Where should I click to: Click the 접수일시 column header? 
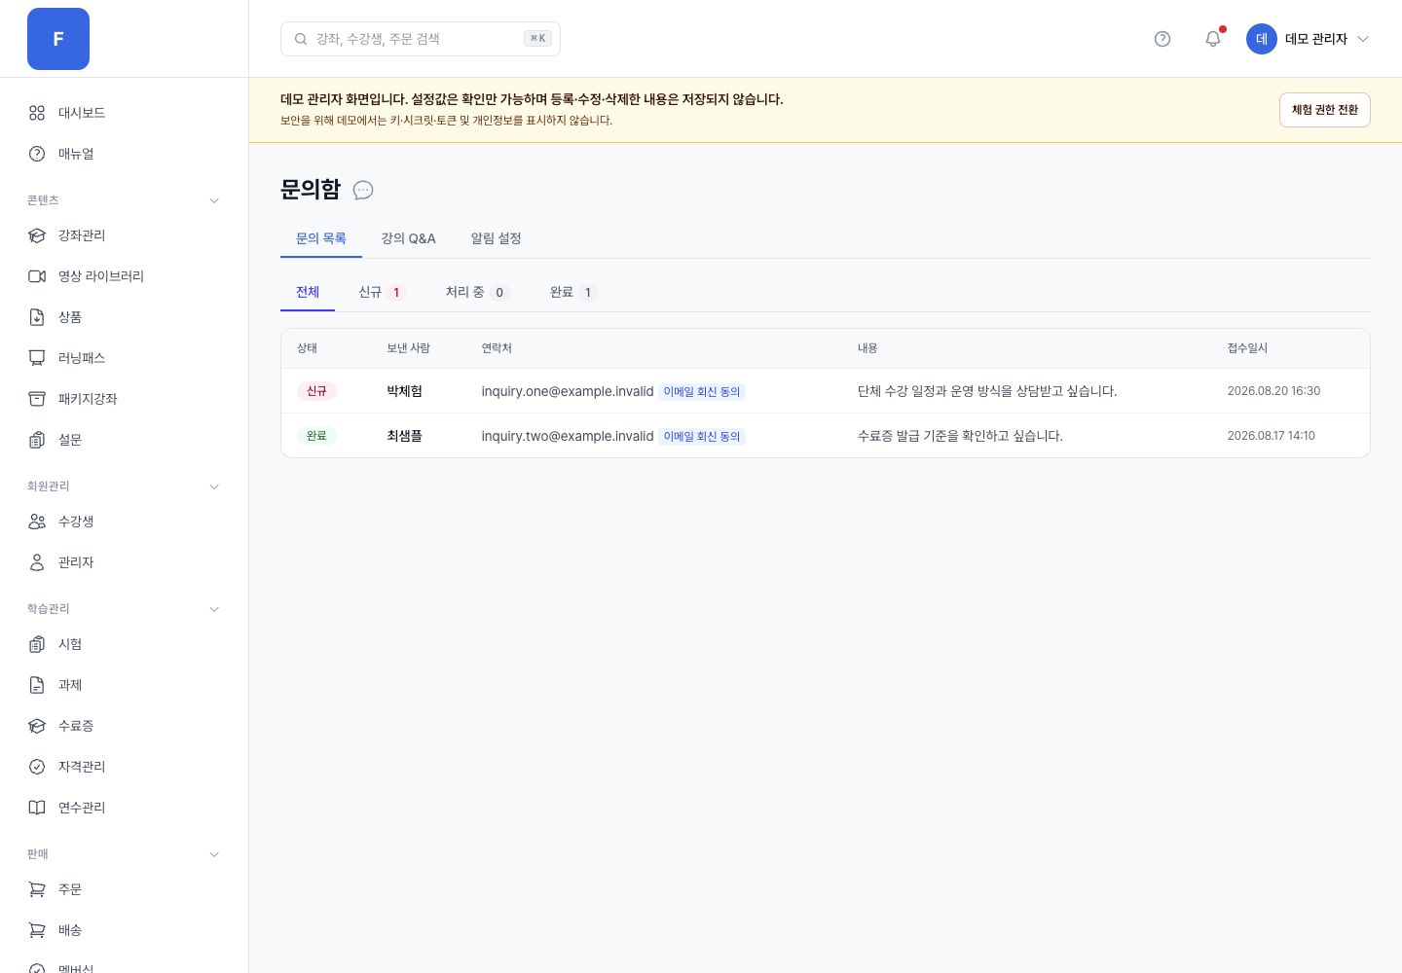click(1247, 348)
